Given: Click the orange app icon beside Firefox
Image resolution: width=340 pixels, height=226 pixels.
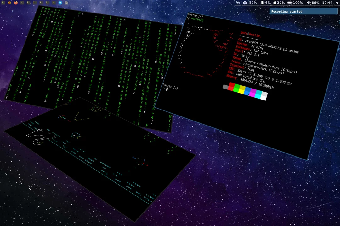Looking at the screenshot, I should 9,3.
